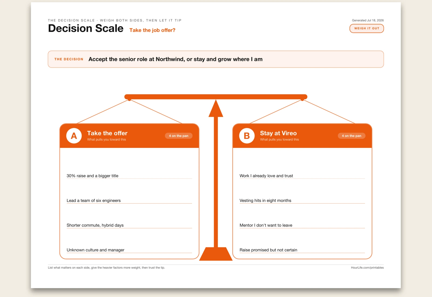This screenshot has width=432, height=297.
Task: Click the WEIGH IT OUT button
Action: (x=367, y=28)
